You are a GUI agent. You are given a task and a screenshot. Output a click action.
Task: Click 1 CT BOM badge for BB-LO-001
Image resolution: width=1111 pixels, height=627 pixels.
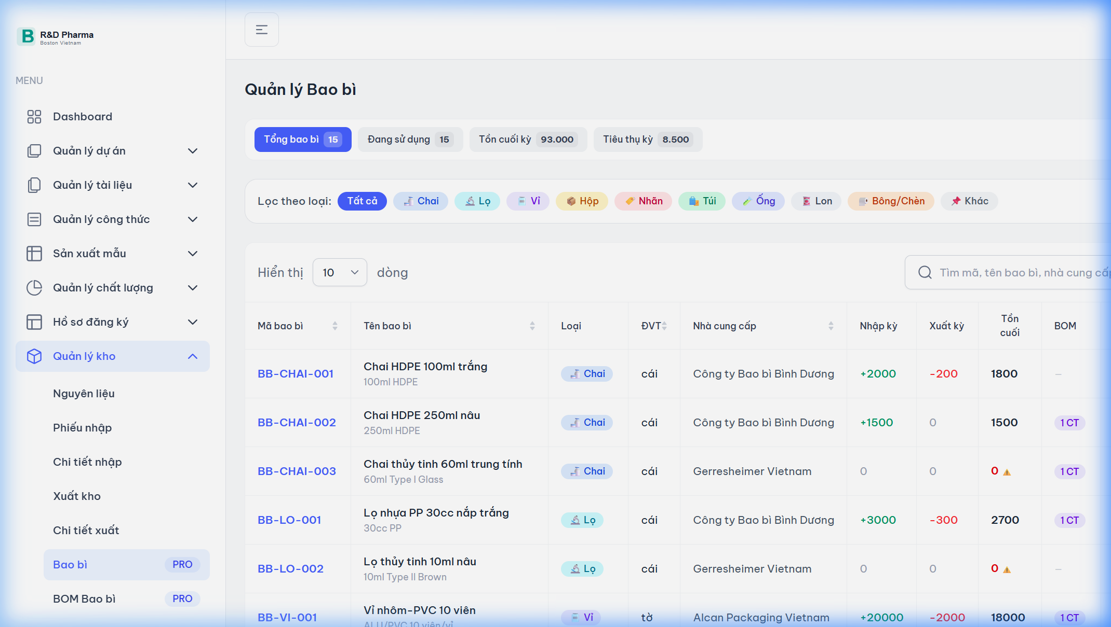coord(1069,520)
